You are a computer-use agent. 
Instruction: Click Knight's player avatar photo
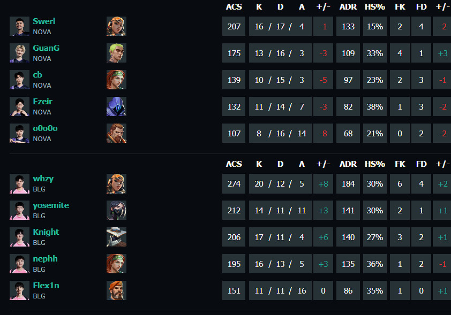point(19,237)
